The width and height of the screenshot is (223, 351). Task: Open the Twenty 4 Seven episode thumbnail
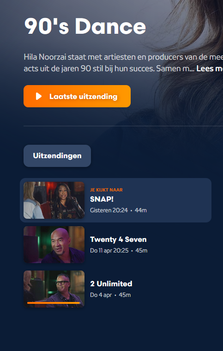tap(54, 245)
